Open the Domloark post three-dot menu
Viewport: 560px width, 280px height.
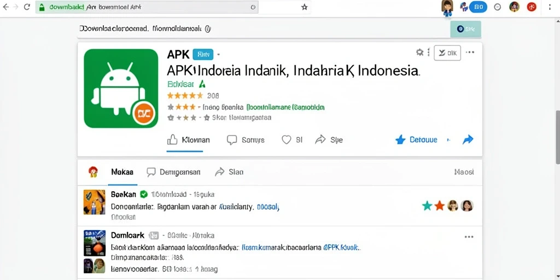pos(469,237)
